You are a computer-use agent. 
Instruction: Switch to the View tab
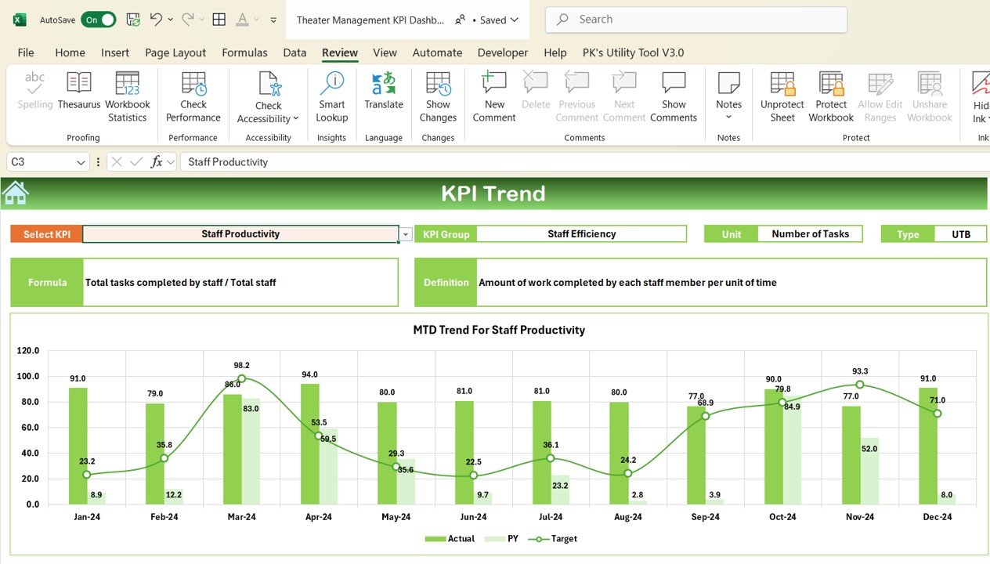385,52
